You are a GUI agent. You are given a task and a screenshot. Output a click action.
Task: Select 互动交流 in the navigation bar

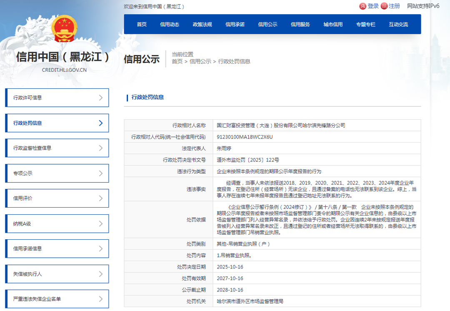(398, 25)
